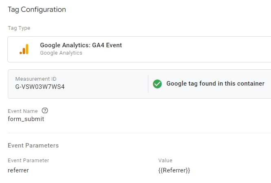271x183 pixels.
Task: Click the green checkmark status icon
Action: coord(157,84)
